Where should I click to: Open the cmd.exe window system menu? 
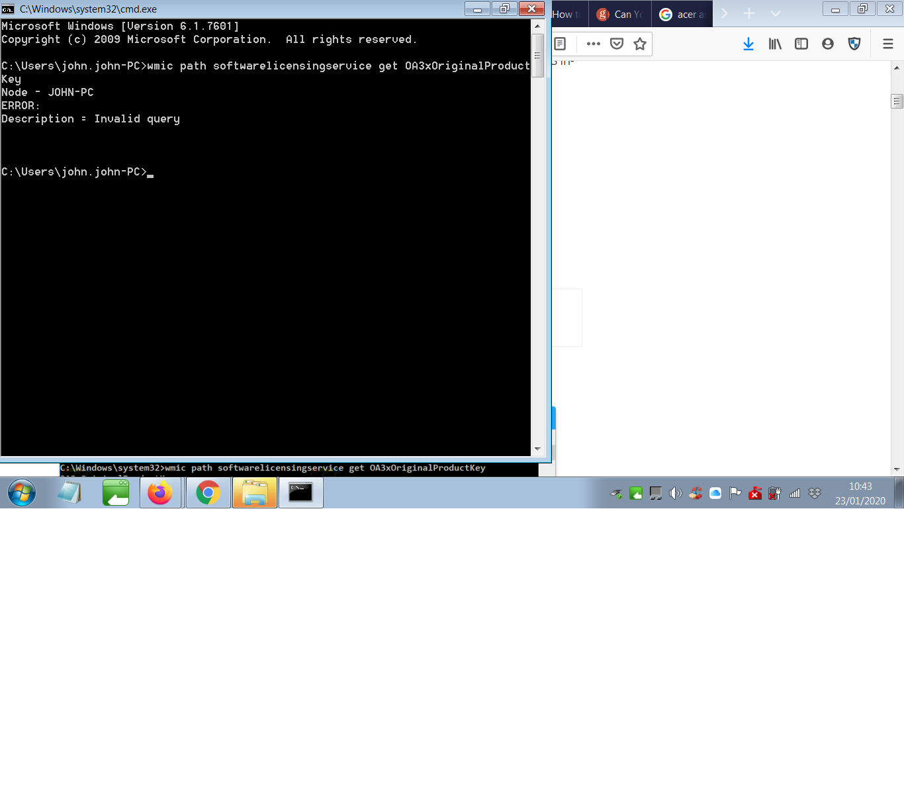coord(8,9)
